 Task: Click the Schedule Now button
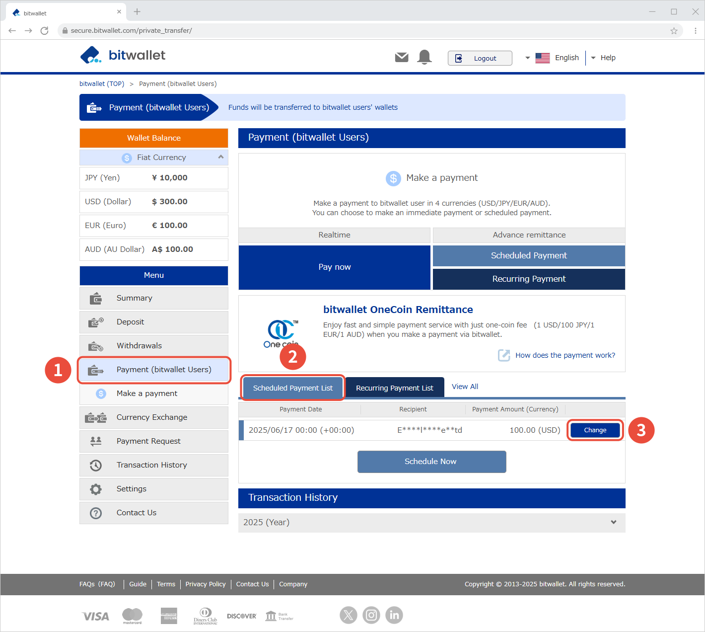432,462
